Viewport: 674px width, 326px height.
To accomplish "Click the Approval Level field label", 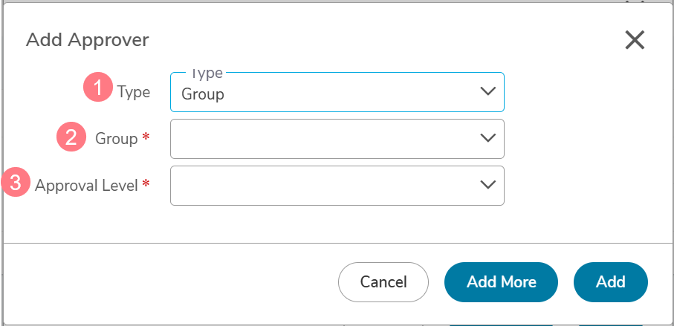I will pos(86,186).
